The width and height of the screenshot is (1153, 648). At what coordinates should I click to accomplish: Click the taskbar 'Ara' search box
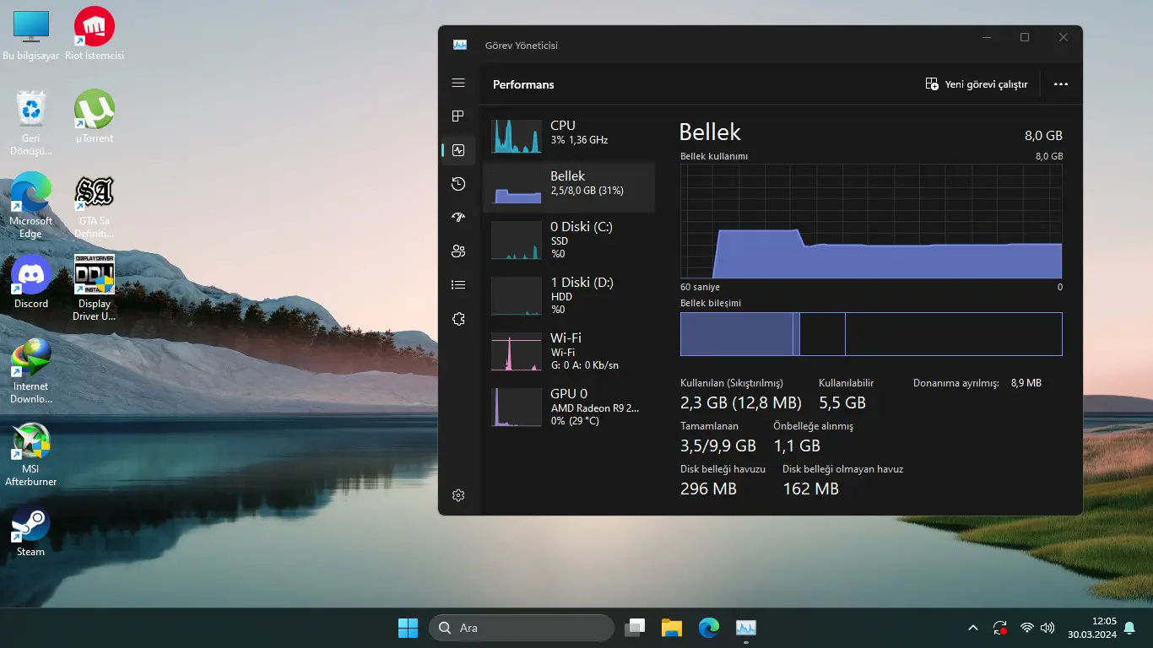(521, 628)
